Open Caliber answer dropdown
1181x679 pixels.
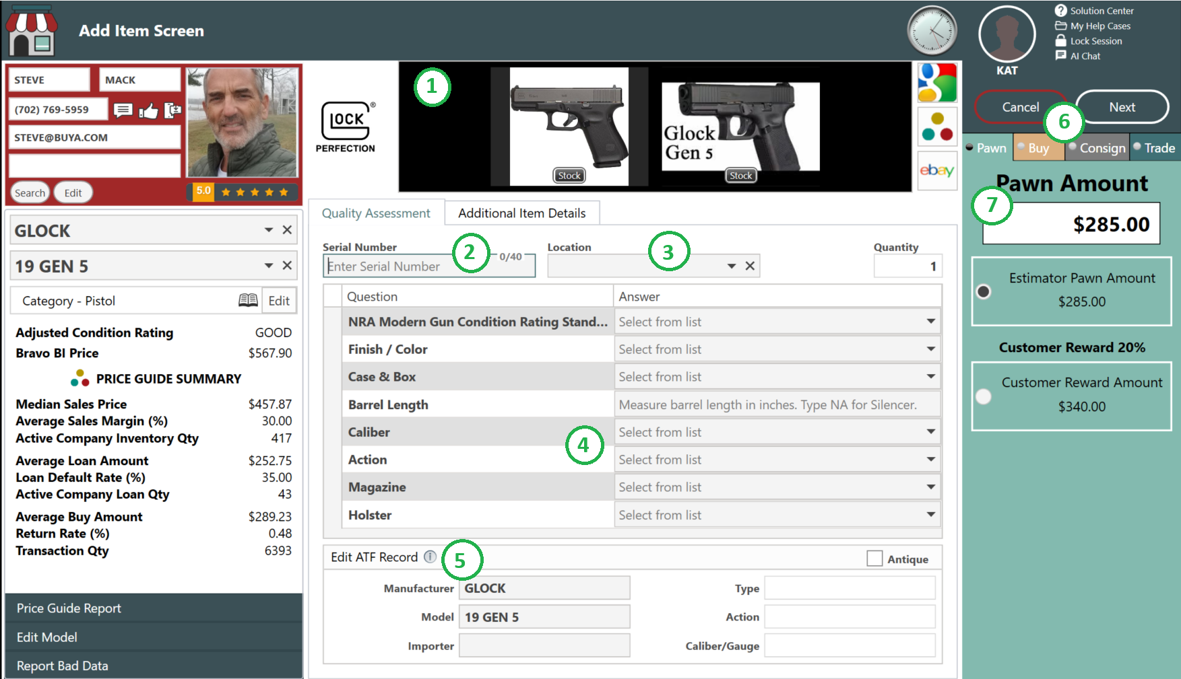[x=777, y=432]
